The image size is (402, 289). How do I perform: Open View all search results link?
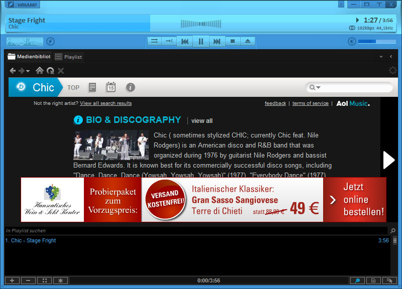106,103
